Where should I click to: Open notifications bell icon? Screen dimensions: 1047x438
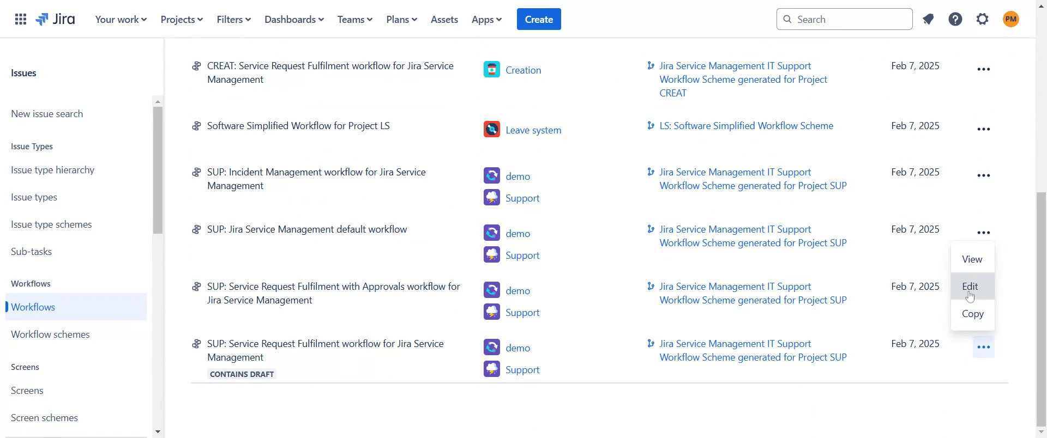[928, 20]
